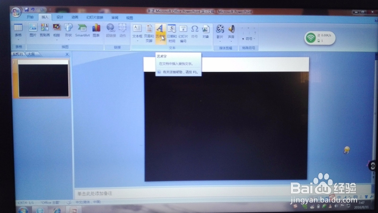Switch to the 审阅 ribbon tab
The image size is (378, 213).
coord(115,18)
